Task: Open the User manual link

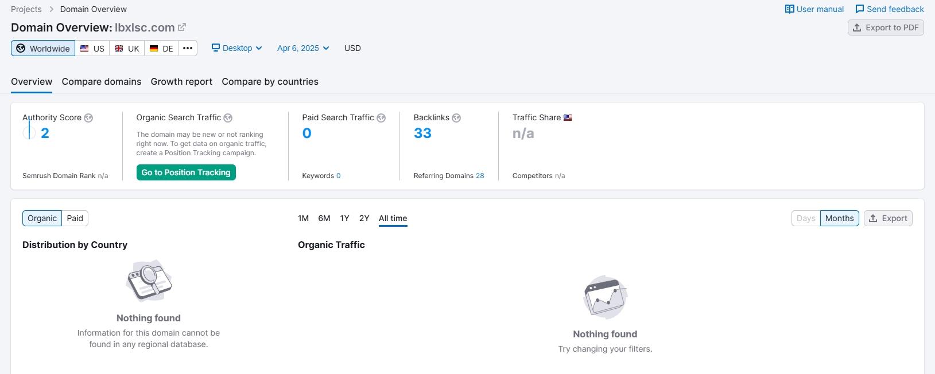Action: 814,9
